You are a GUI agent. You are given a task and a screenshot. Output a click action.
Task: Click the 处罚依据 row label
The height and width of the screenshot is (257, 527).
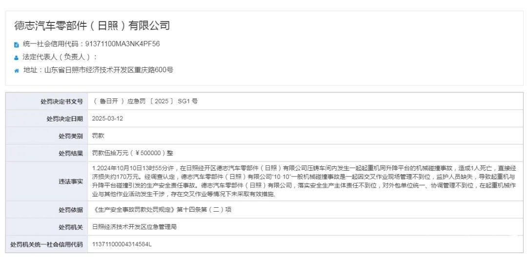click(71, 210)
